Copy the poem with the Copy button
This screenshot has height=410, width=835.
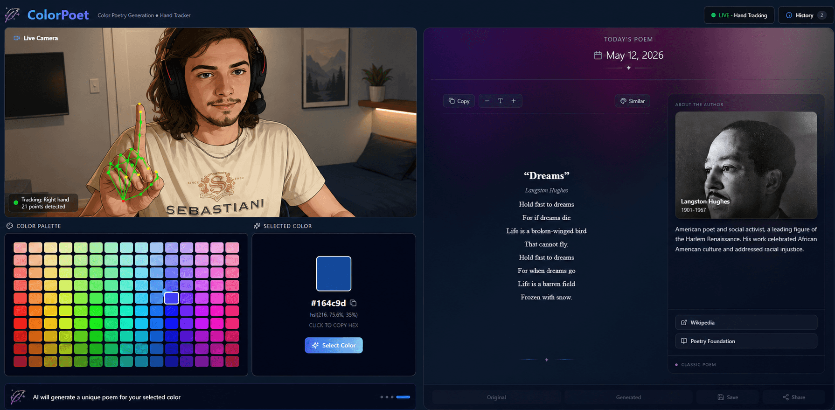coord(459,101)
